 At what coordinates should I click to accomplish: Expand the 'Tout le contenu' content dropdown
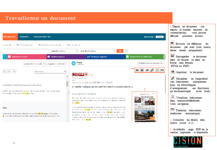(x=97, y=51)
